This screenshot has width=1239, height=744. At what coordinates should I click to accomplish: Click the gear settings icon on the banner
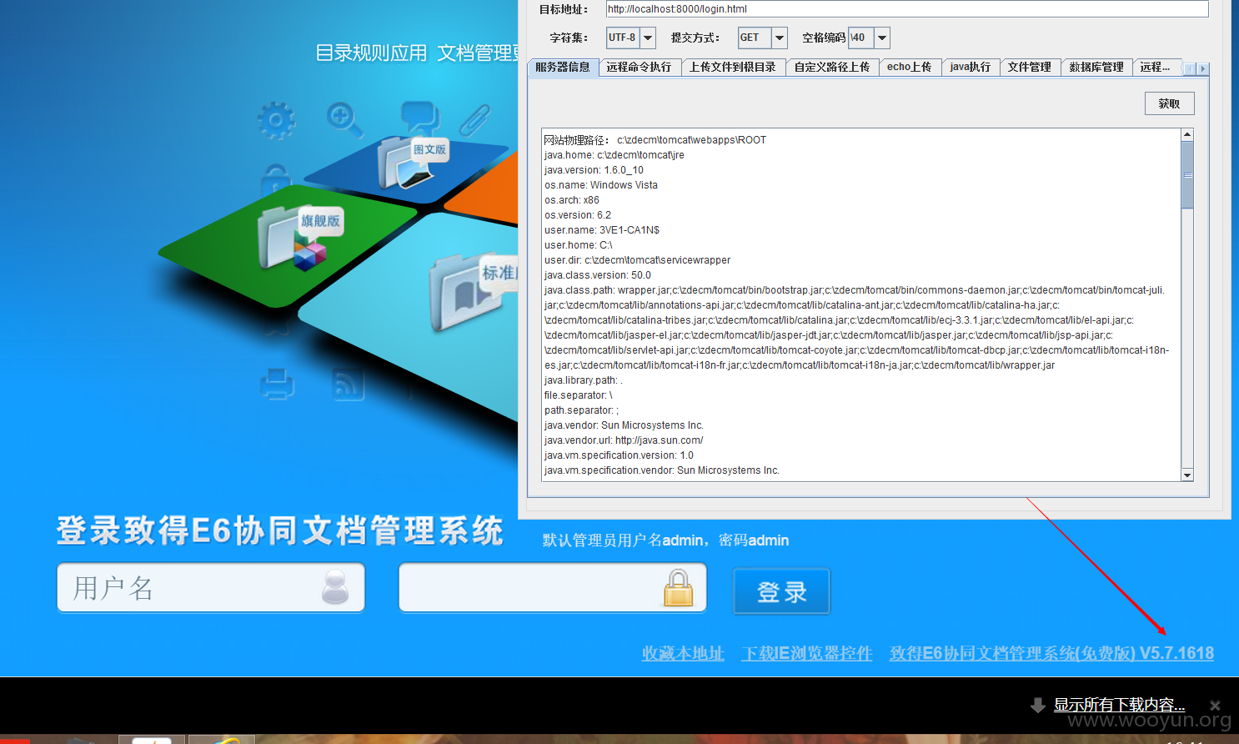point(276,121)
